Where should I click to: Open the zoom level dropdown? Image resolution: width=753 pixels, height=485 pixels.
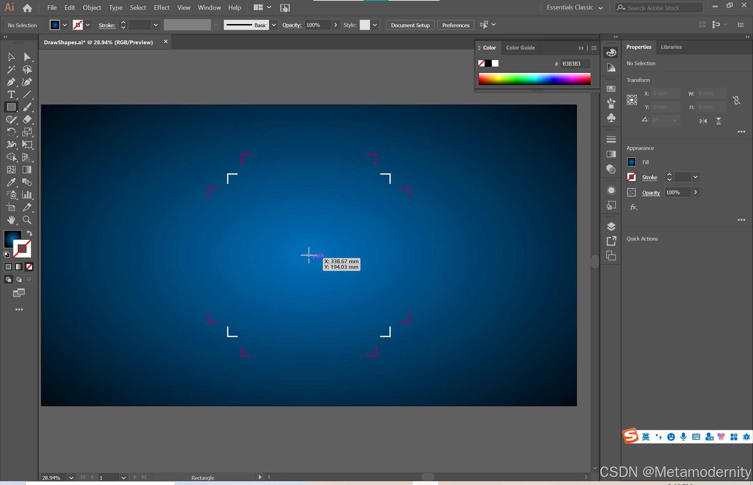point(71,477)
